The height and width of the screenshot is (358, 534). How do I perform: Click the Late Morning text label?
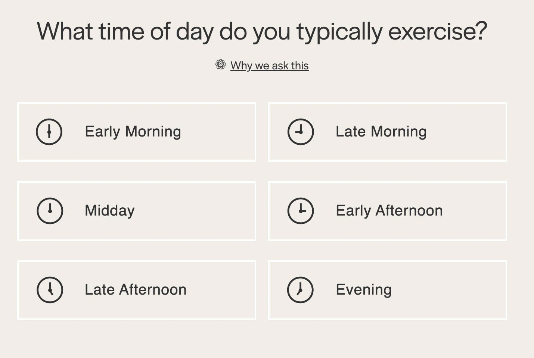point(381,132)
